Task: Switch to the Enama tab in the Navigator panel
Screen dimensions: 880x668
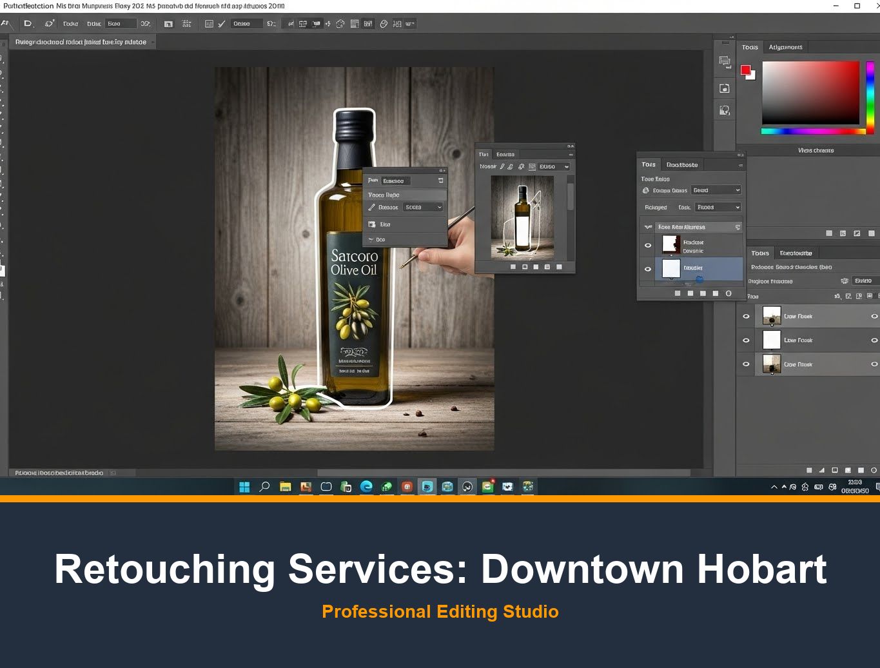Action: click(x=505, y=154)
